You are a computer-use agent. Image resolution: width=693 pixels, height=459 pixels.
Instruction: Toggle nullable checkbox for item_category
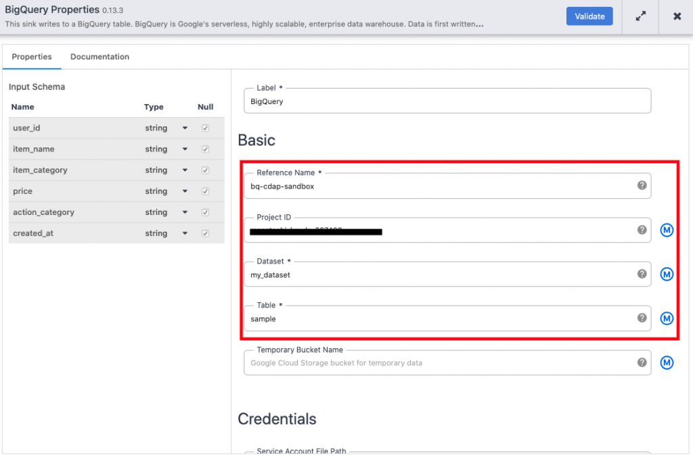coord(205,170)
